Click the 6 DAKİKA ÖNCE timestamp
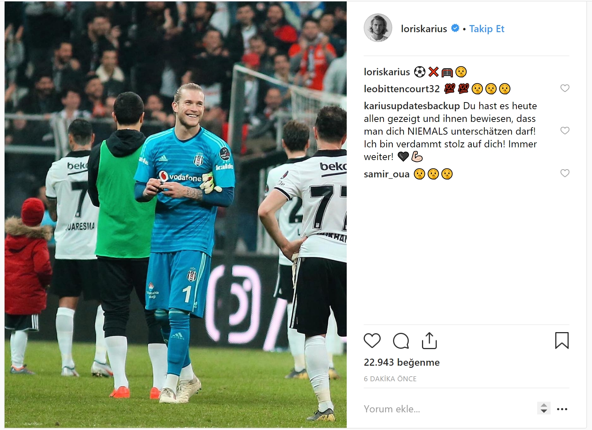 coord(390,379)
